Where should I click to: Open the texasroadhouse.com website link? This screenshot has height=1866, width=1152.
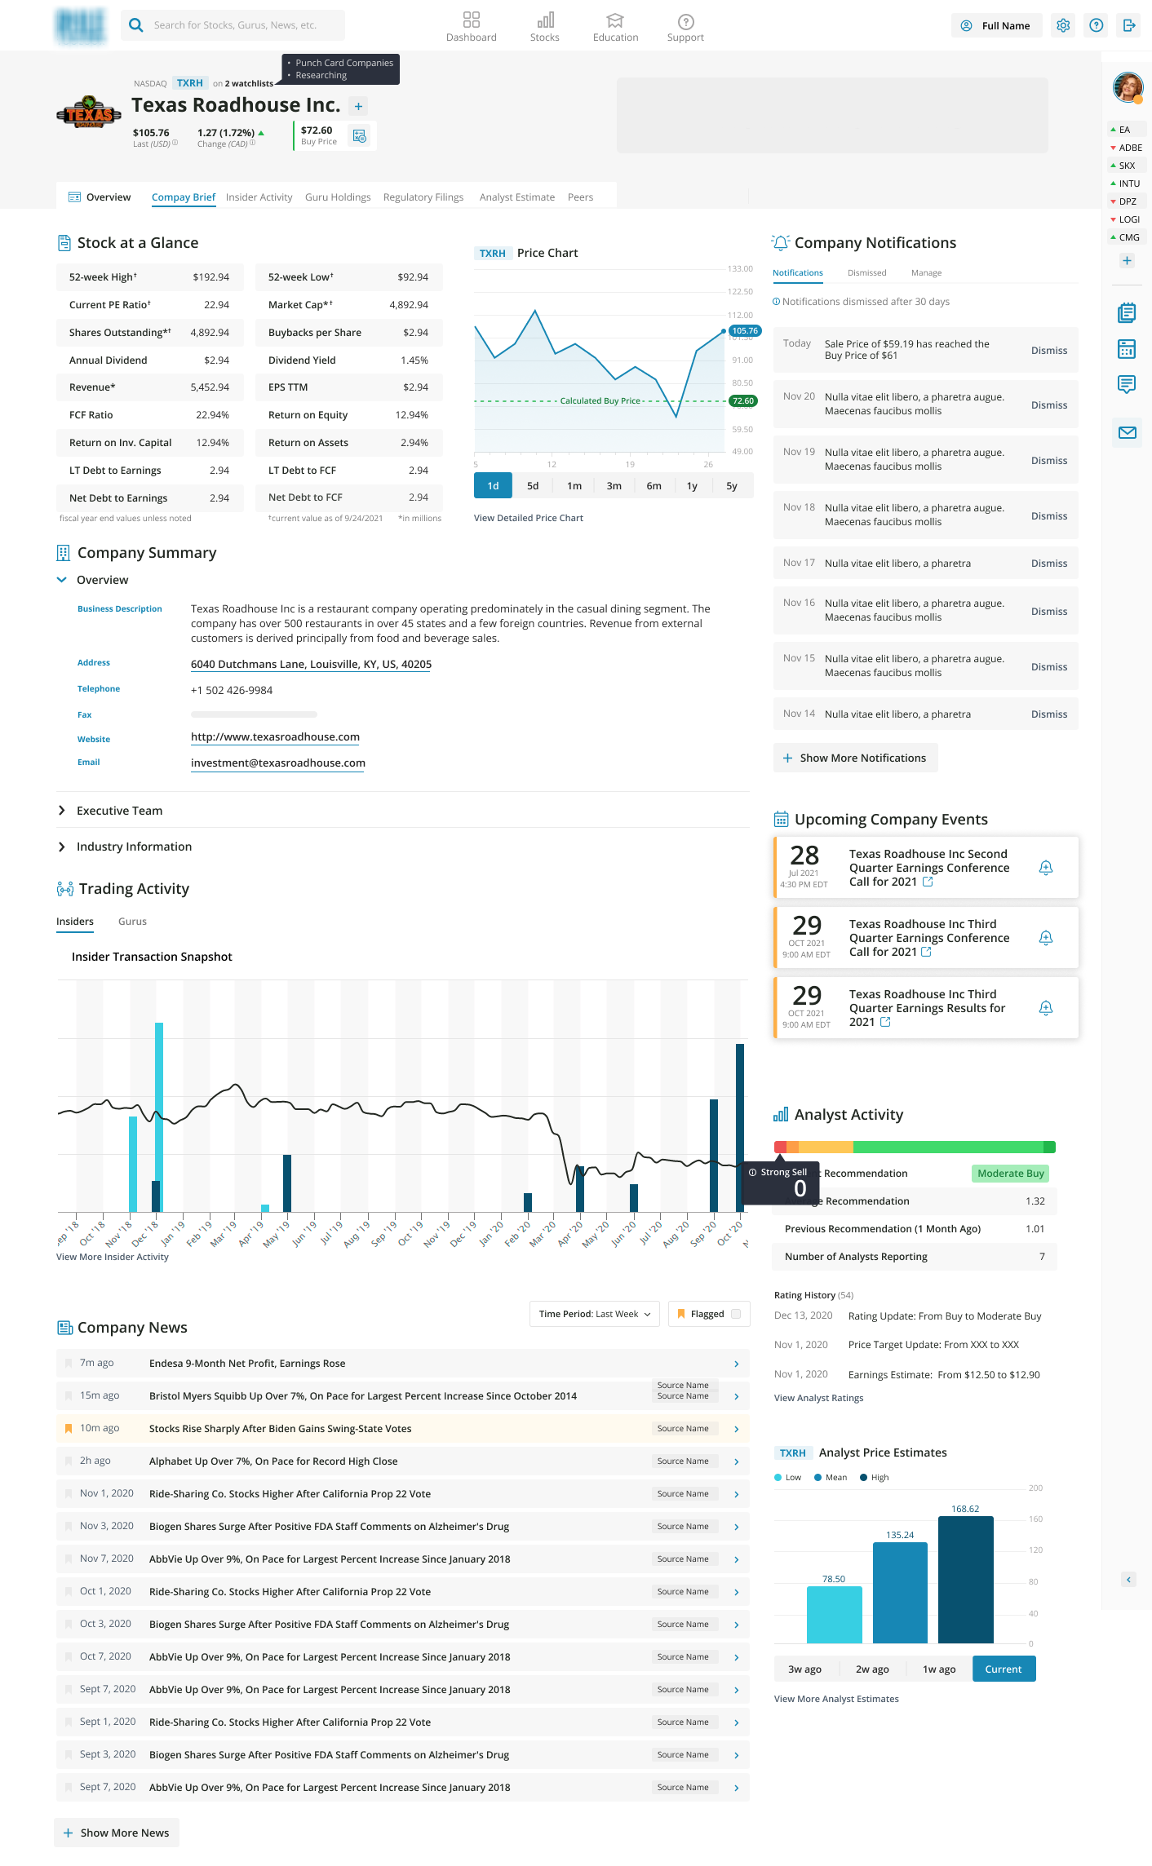click(x=275, y=737)
